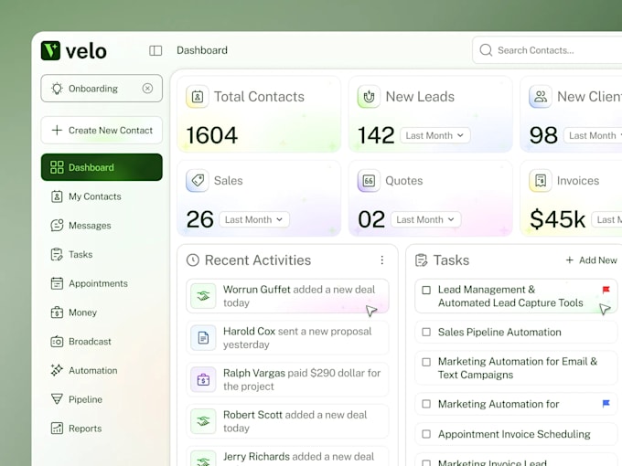The width and height of the screenshot is (622, 466).
Task: Check the flagged Marketing Automation for task
Action: pyautogui.click(x=426, y=404)
